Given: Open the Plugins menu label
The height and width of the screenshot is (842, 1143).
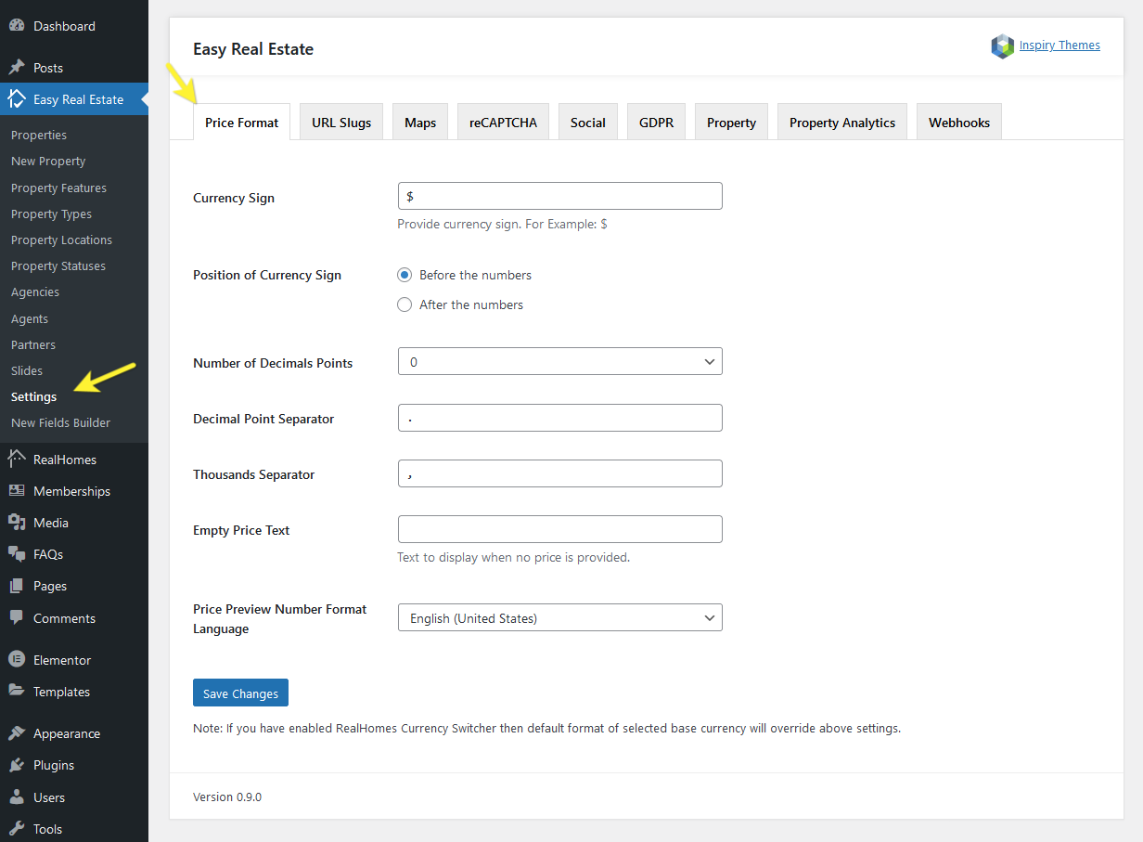Looking at the screenshot, I should pyautogui.click(x=54, y=765).
